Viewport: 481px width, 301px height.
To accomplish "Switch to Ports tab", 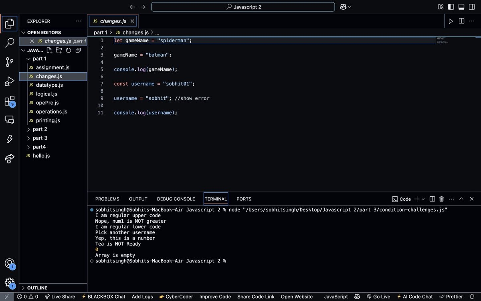I will pyautogui.click(x=244, y=199).
